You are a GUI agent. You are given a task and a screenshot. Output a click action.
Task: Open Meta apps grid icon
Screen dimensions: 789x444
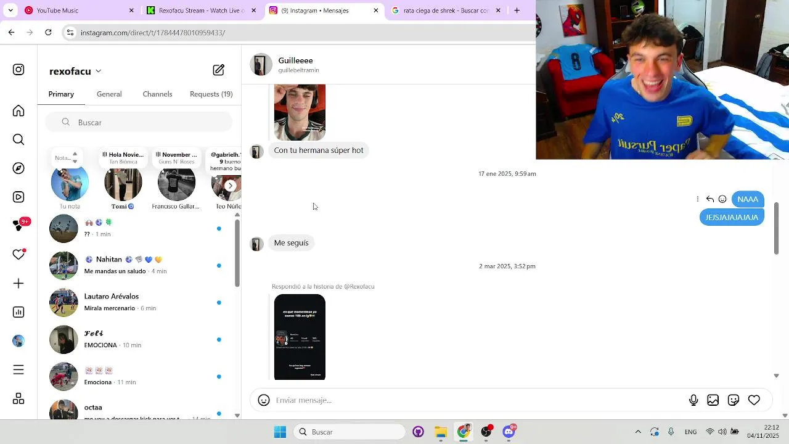click(18, 399)
